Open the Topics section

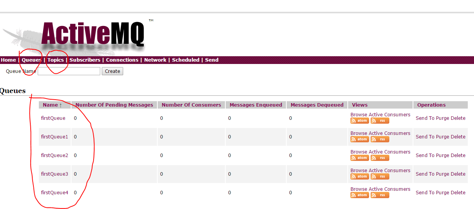coord(56,60)
